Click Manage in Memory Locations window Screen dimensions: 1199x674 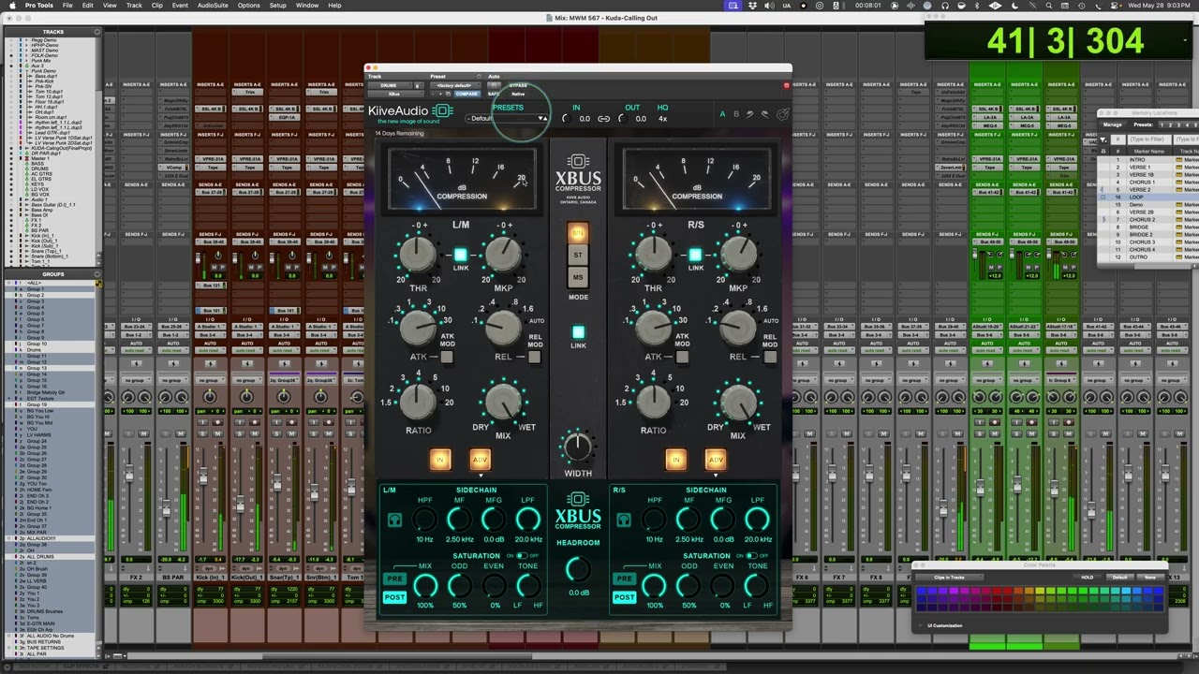point(1112,124)
